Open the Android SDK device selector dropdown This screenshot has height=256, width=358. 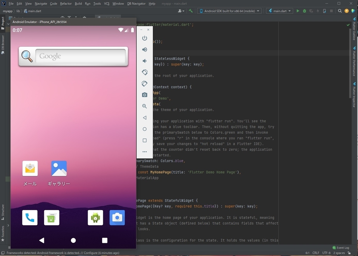[229, 11]
